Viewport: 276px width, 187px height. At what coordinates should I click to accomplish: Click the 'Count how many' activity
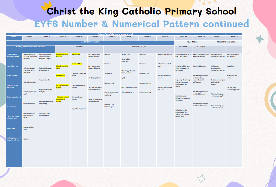[x=29, y=104]
